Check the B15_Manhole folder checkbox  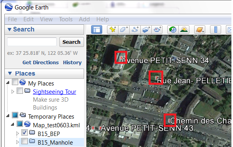[x=25, y=141]
